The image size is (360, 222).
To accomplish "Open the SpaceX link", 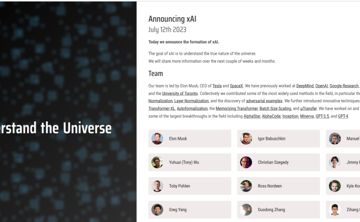I will pos(236,86).
